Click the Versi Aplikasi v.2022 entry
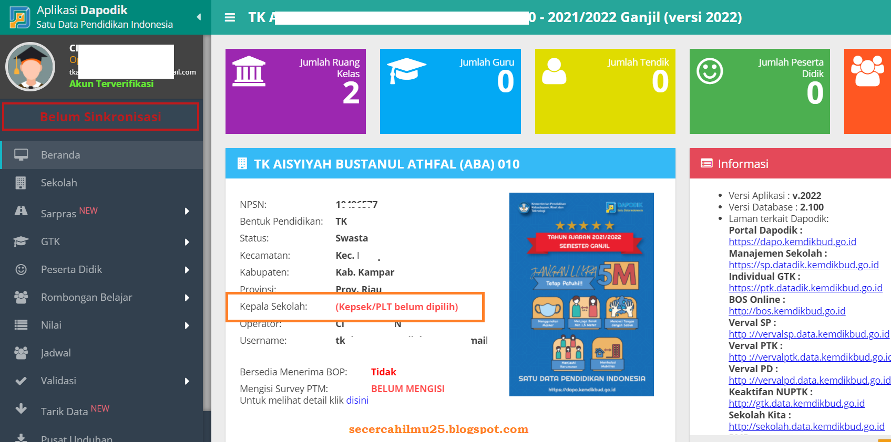 (775, 195)
